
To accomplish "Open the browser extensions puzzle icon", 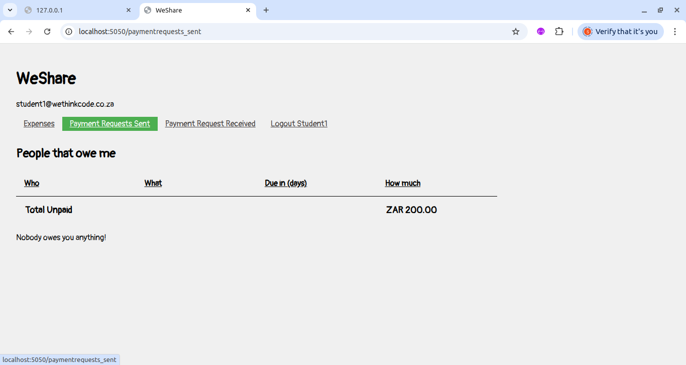I will (559, 31).
